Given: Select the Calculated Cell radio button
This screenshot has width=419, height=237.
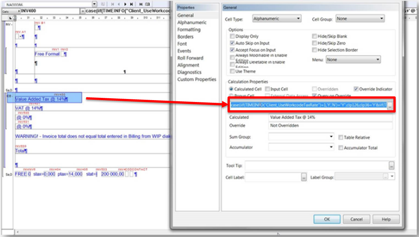Looking at the screenshot, I should [x=231, y=89].
